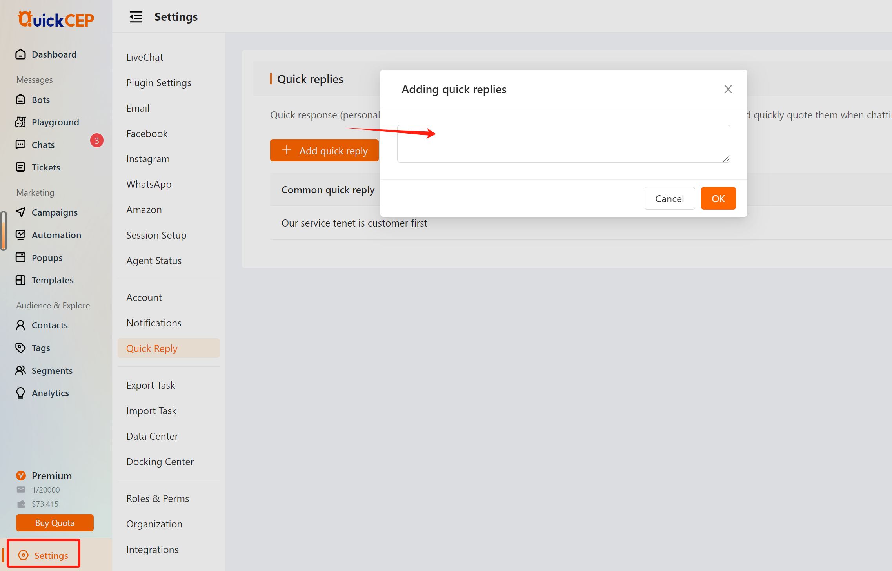Viewport: 892px width, 571px height.
Task: Click the 'Common quick reply' column header
Action: 328,190
